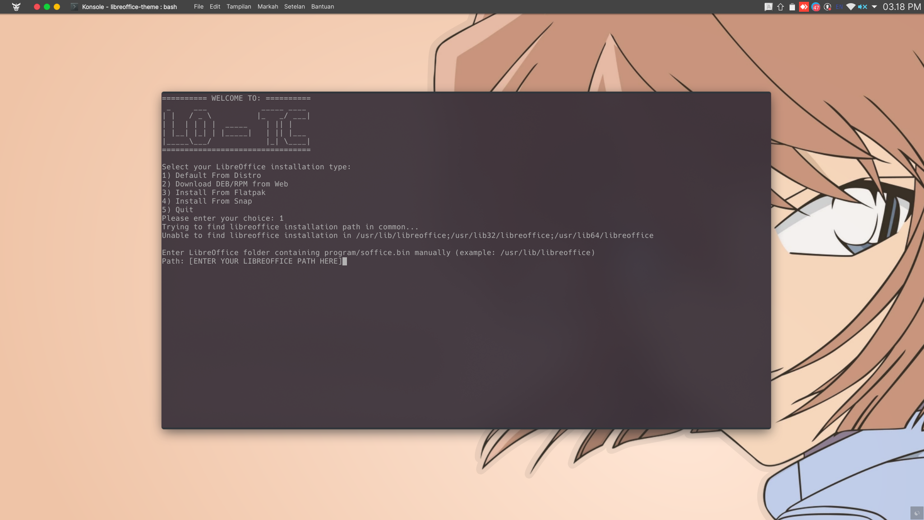Open the Edit menu
924x520 pixels.
[x=215, y=7]
